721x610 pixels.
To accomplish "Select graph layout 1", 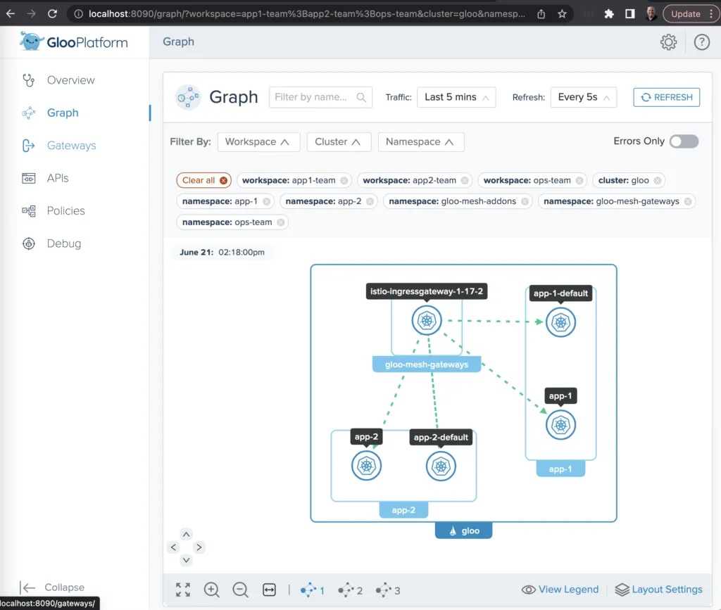I will 312,590.
